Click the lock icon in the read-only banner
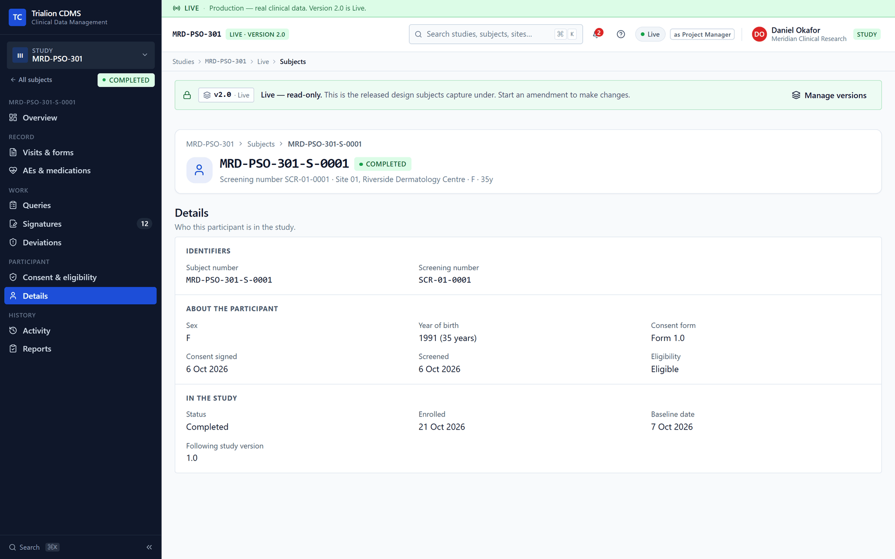This screenshot has width=895, height=559. (187, 95)
